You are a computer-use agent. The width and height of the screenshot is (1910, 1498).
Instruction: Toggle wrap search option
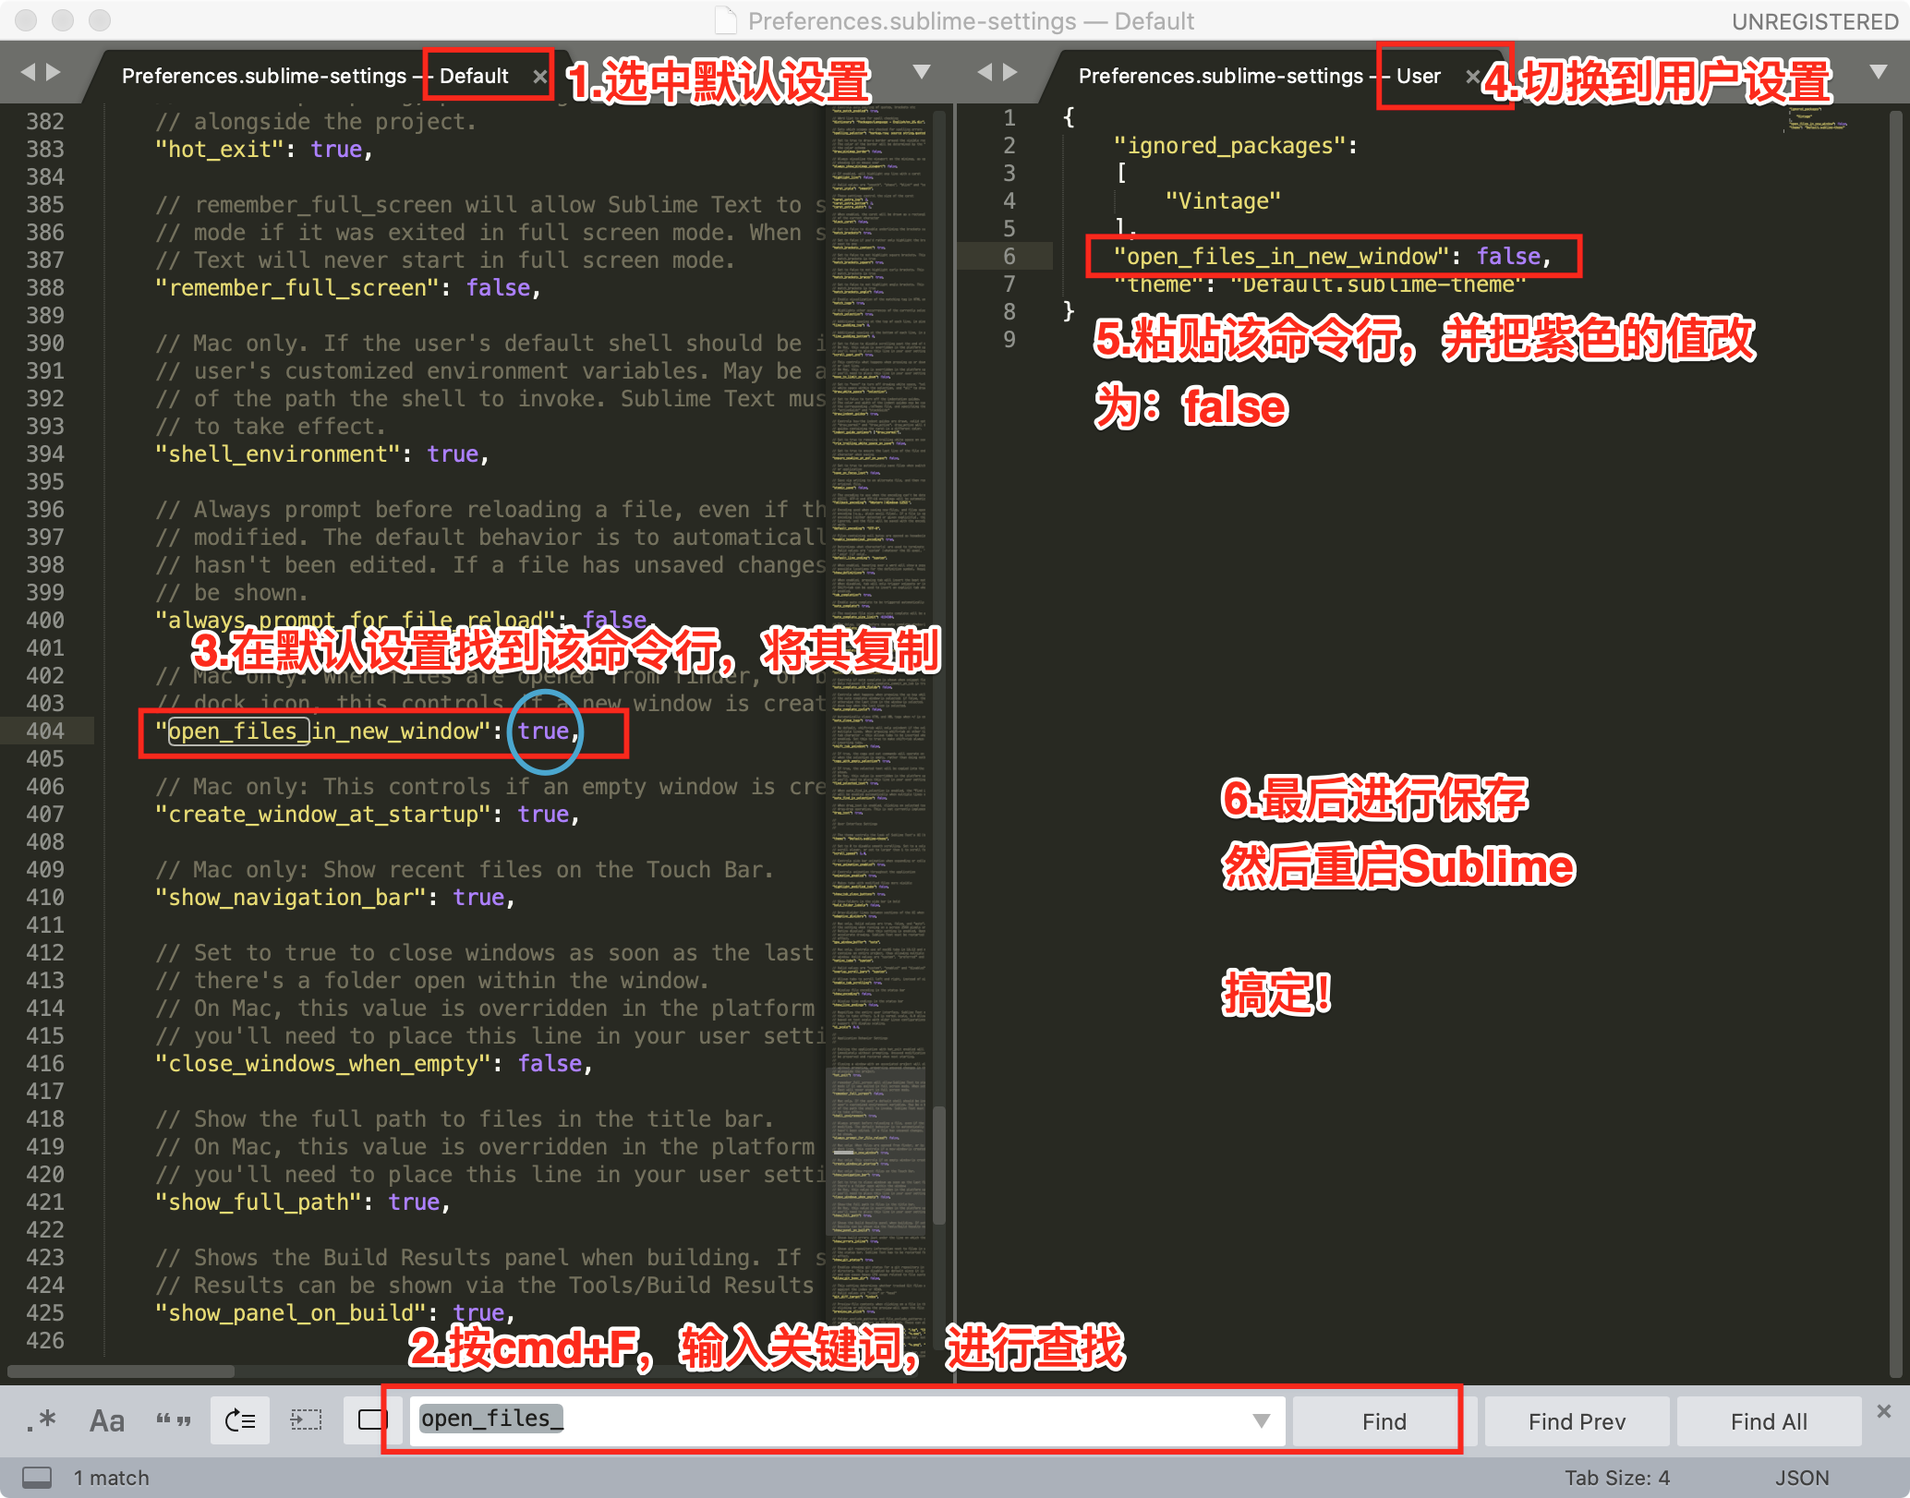click(240, 1420)
